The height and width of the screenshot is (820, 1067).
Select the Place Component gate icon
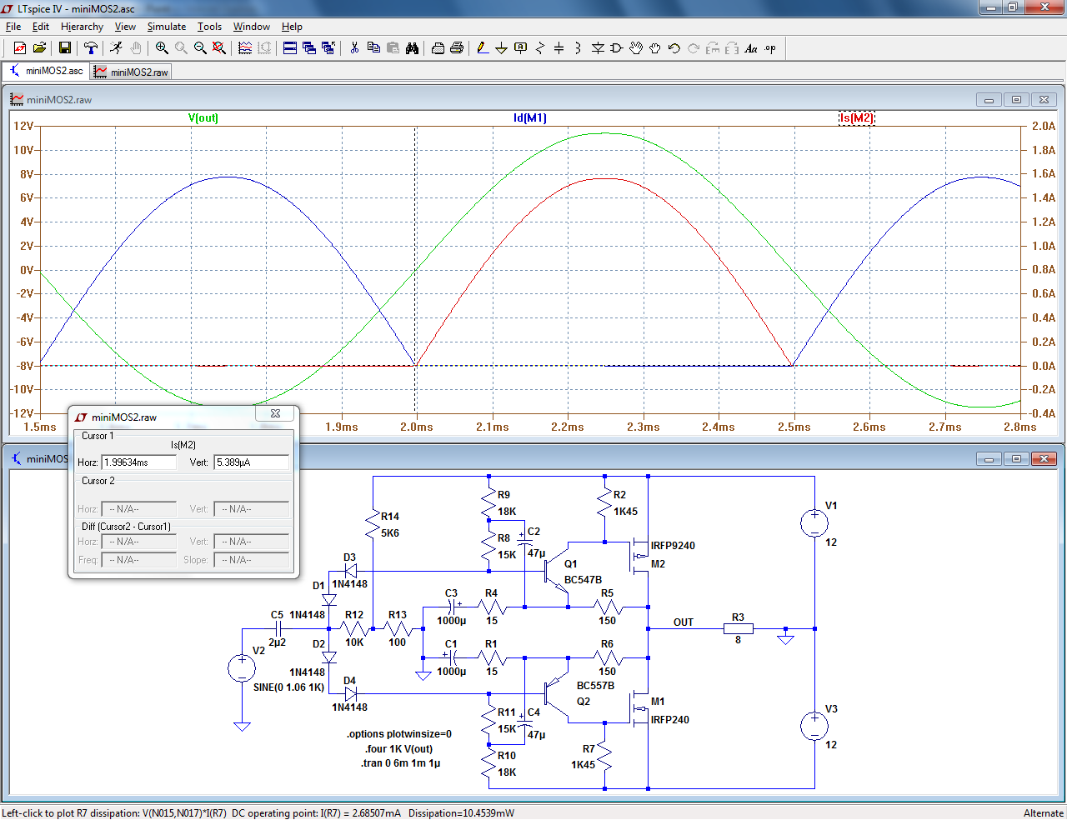(617, 48)
